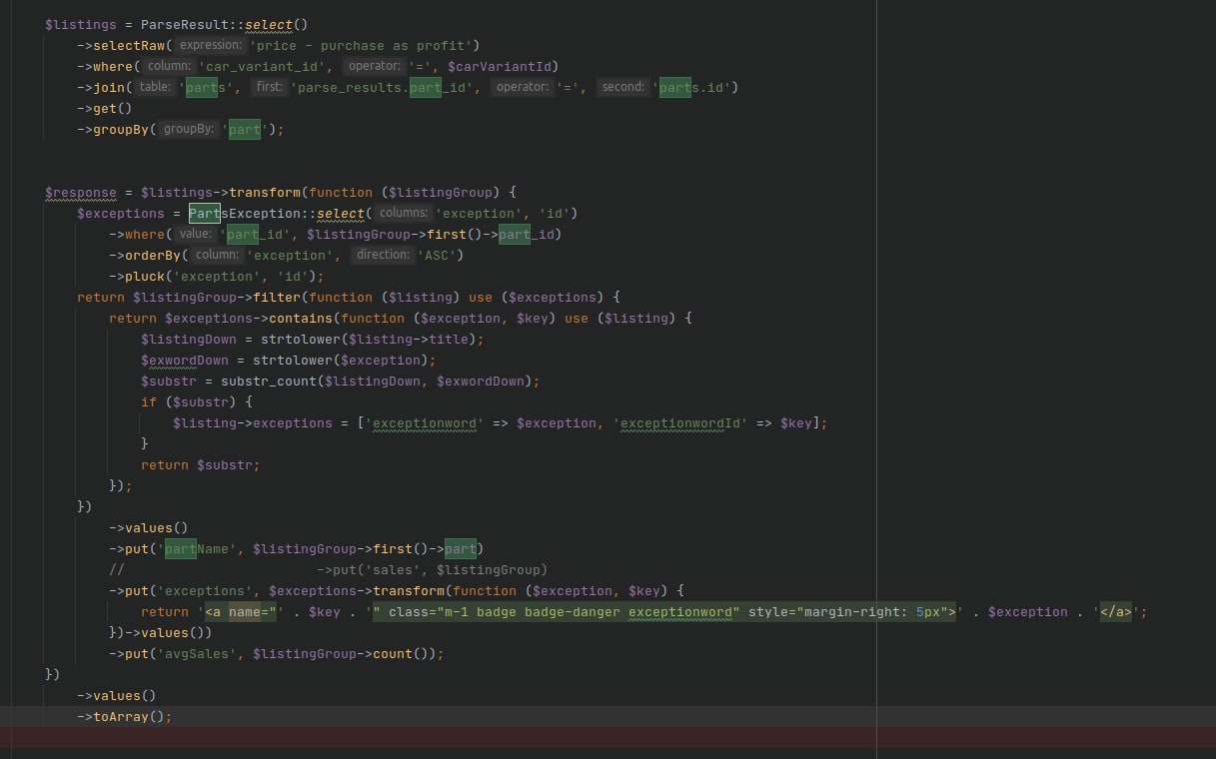Click $listingGroup parameter in the transform function
This screenshot has height=759, width=1216.
click(x=441, y=192)
